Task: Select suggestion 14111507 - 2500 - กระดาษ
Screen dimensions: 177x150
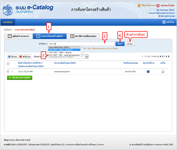Action: tap(64, 52)
